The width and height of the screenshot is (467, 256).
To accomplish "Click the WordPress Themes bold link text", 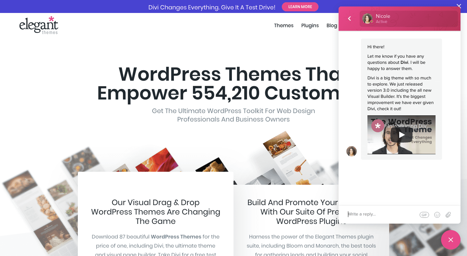I will [176, 237].
